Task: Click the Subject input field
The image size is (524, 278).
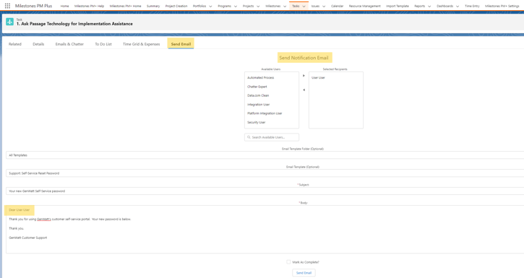Action: tap(265, 191)
